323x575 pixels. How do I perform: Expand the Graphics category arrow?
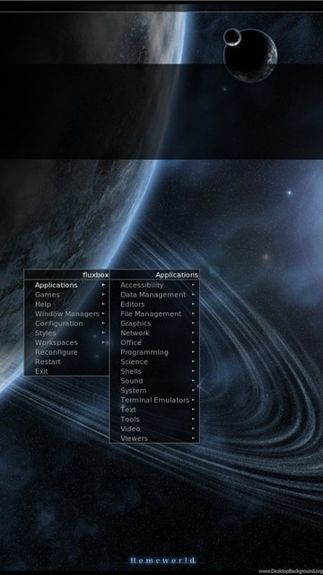(x=193, y=323)
